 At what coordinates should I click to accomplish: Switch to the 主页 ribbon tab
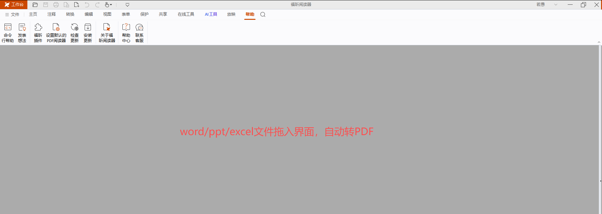click(33, 14)
